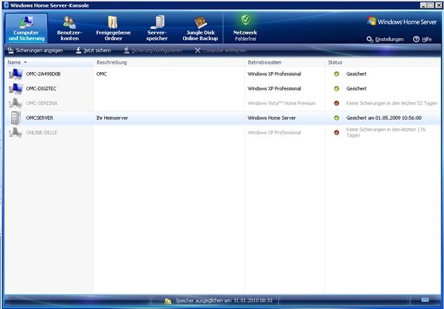Open the Computer und Sicherung tab
Screen dimensions: 444x309
(26, 28)
